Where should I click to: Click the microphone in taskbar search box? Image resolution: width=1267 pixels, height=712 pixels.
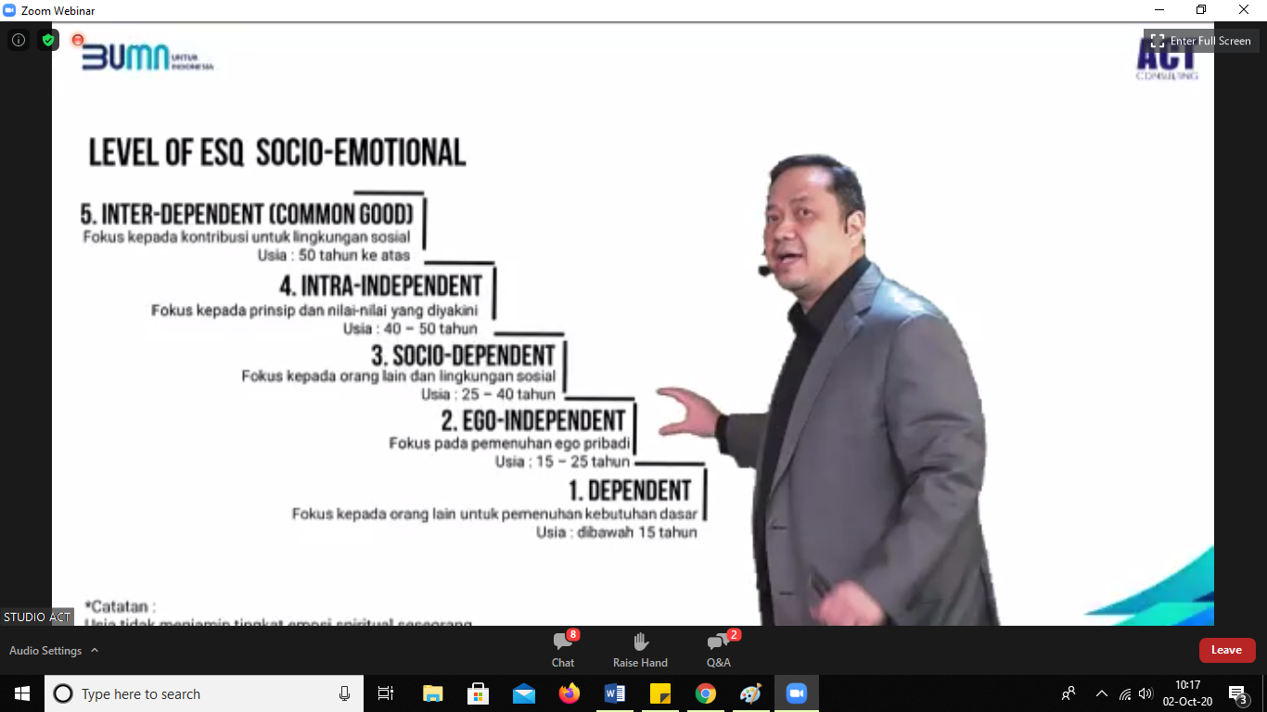[x=345, y=693]
